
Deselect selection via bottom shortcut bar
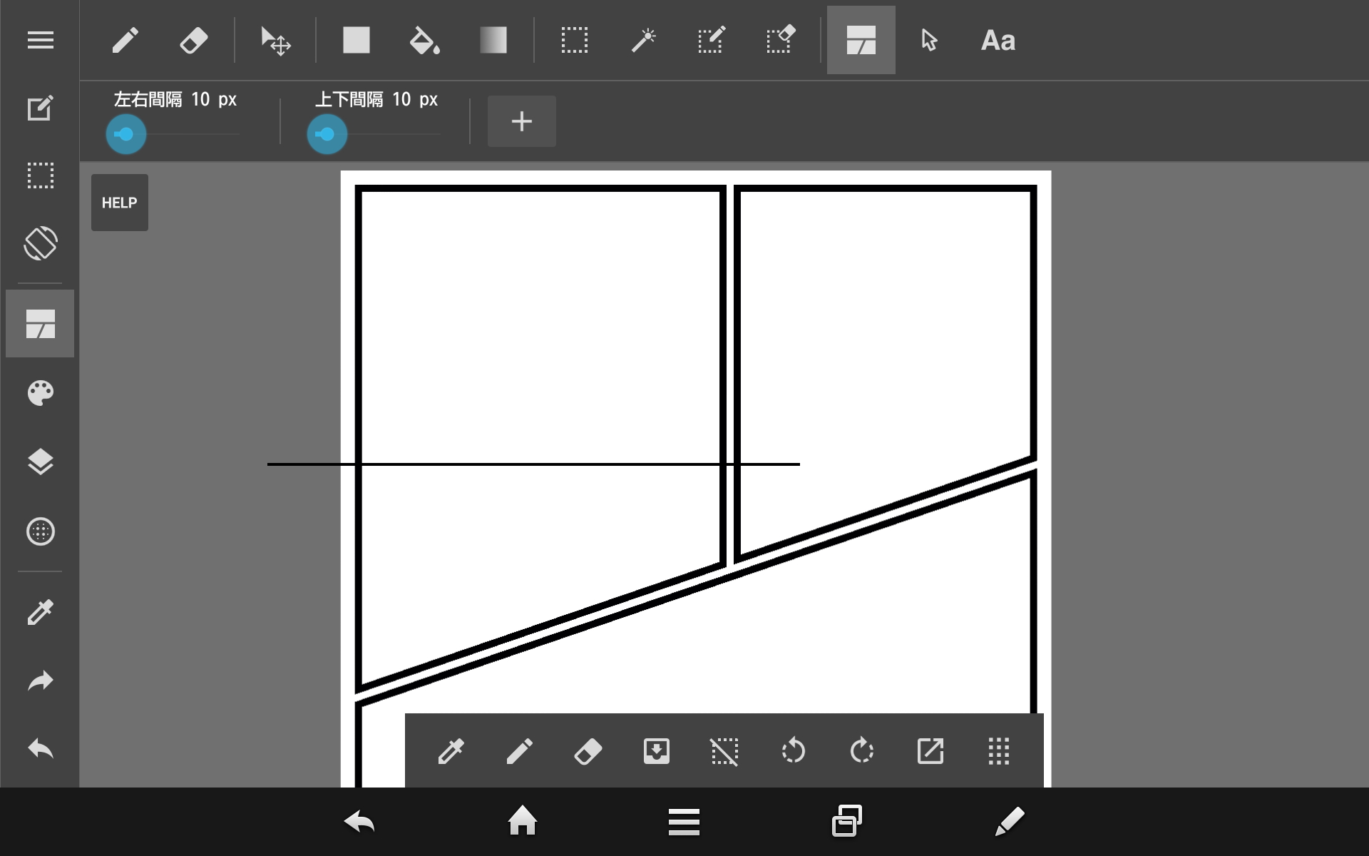click(724, 751)
